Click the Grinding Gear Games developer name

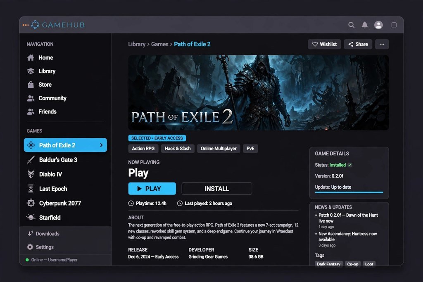pos(208,257)
